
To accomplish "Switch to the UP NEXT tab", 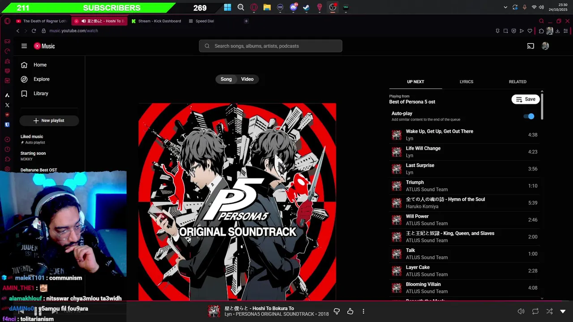I will [415, 82].
